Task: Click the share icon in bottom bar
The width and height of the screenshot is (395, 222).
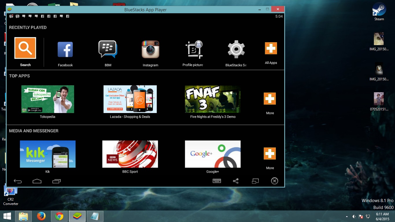Action: (x=236, y=181)
